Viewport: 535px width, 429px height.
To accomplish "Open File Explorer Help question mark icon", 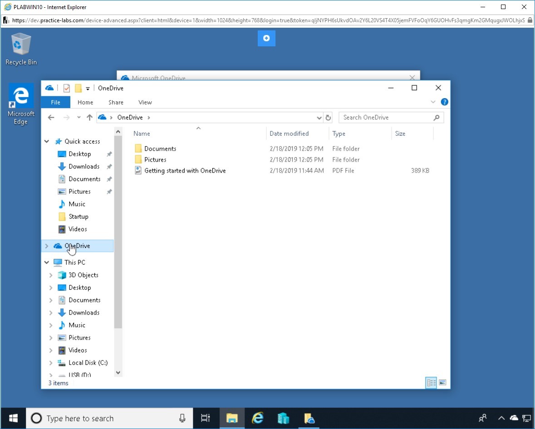I will coord(444,102).
